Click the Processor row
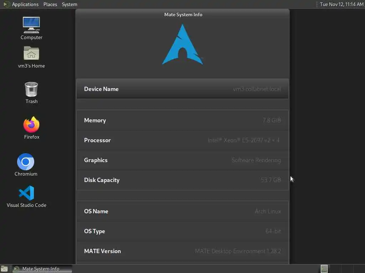Viewport: 365px width, 273px height. (182, 140)
